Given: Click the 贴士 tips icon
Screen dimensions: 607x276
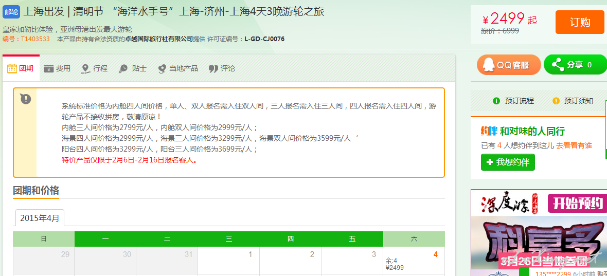Looking at the screenshot, I should tap(123, 69).
